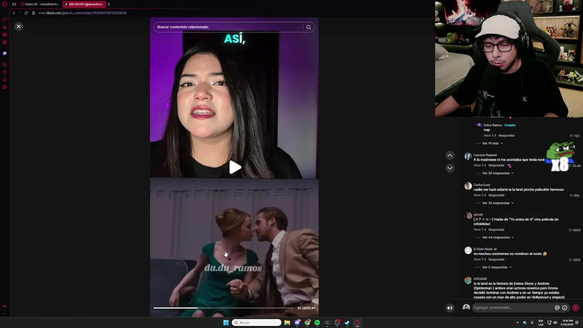Reply to jaft.lift via Responder
Viewport: 583px width, 328px height.
click(496, 230)
